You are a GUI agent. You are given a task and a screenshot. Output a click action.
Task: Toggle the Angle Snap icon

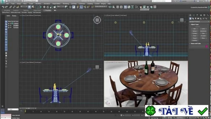pos(81,7)
